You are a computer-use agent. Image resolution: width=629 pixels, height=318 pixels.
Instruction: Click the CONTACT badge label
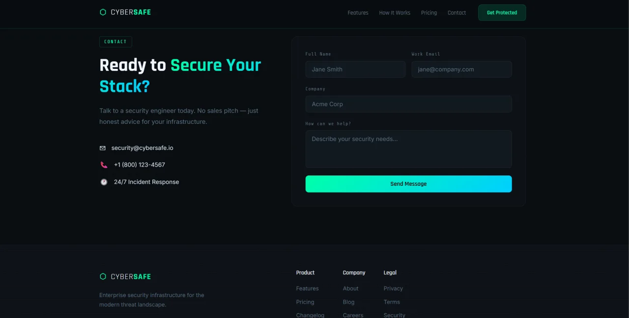click(115, 42)
